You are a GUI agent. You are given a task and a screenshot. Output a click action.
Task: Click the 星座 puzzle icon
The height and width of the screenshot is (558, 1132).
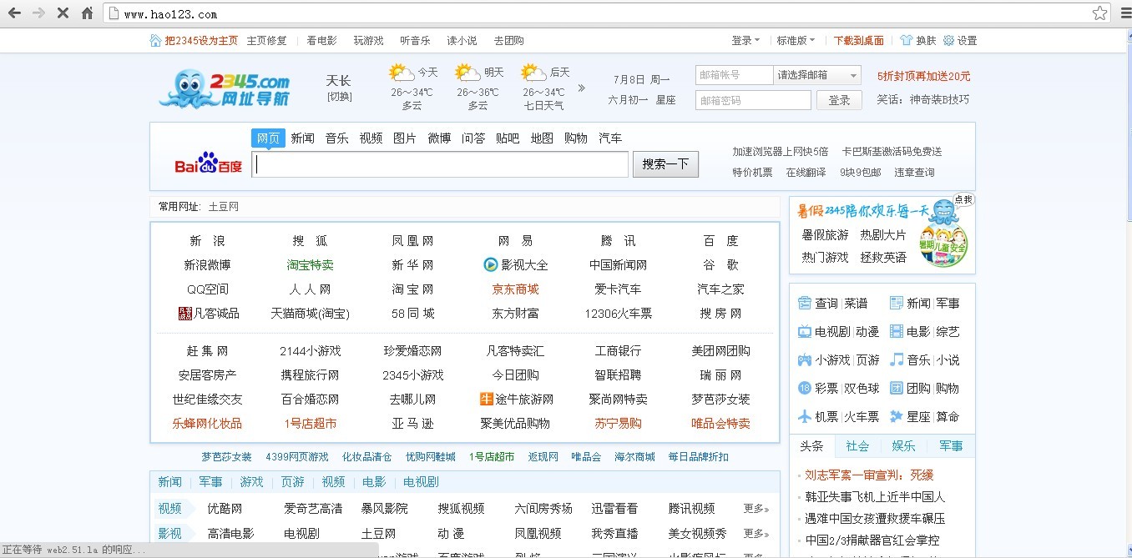coord(897,416)
